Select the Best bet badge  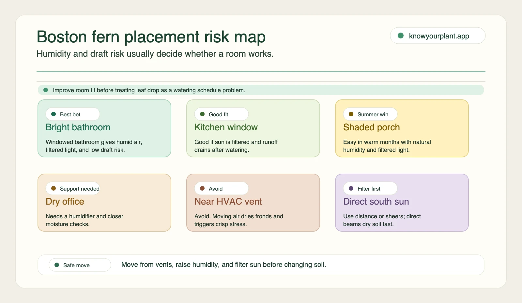pyautogui.click(x=73, y=114)
